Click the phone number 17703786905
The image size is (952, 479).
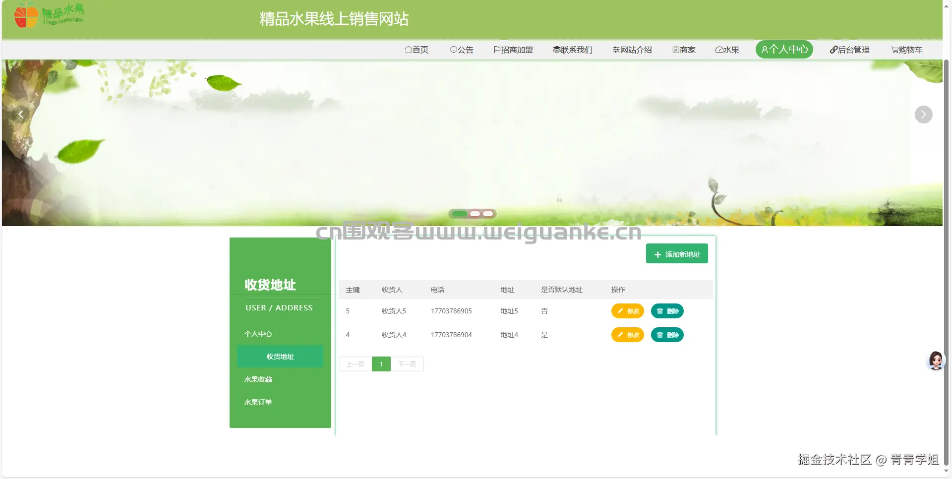tap(451, 311)
